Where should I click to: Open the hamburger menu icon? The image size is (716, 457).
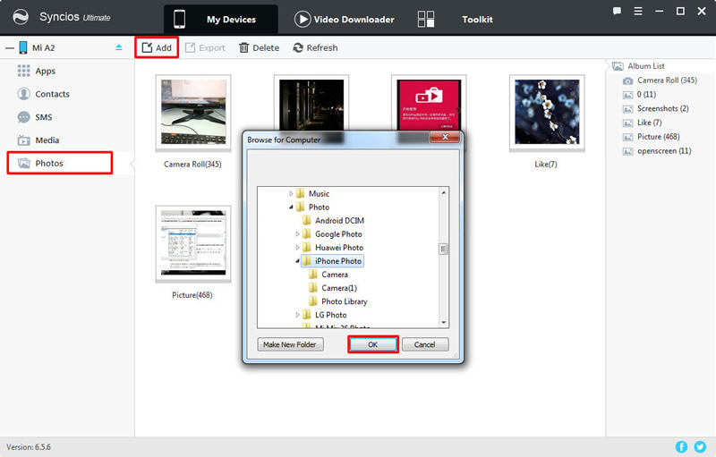click(638, 11)
